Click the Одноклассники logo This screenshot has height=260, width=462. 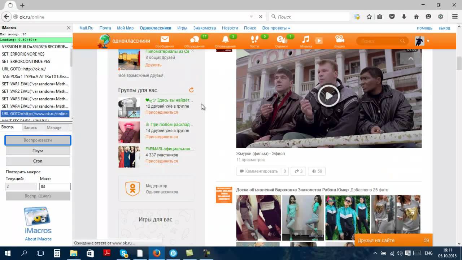point(124,41)
